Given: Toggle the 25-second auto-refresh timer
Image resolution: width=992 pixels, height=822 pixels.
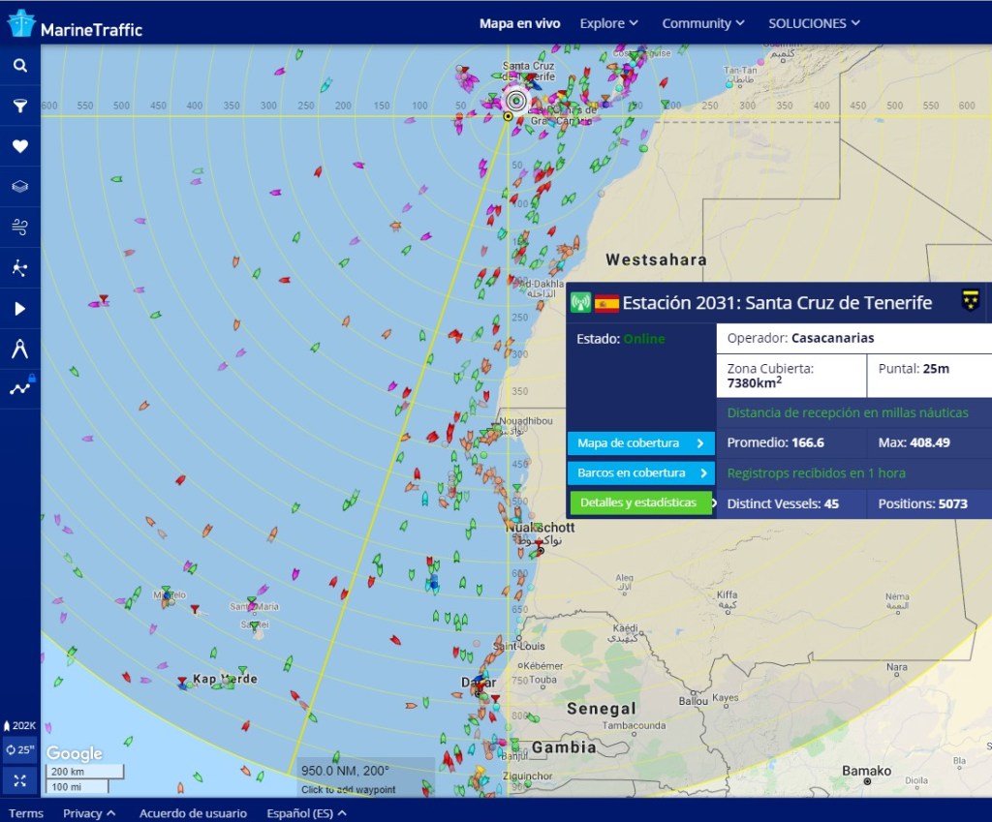Looking at the screenshot, I should click(x=20, y=749).
